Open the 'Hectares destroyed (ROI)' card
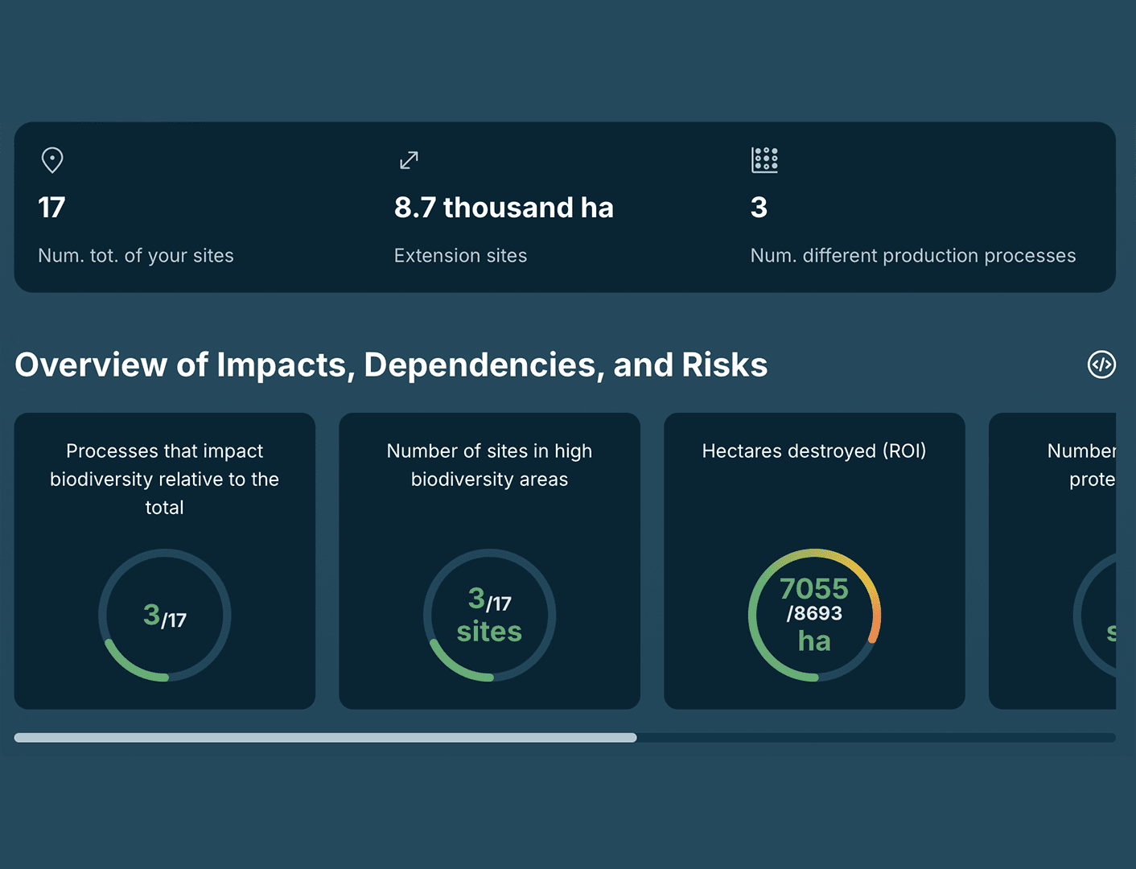The image size is (1136, 869). [814, 561]
